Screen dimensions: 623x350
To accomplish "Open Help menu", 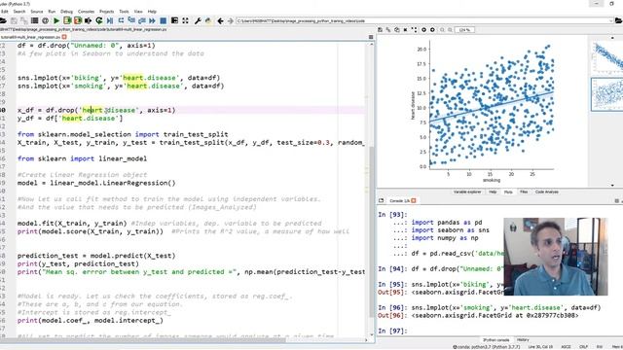I will tap(152, 12).
